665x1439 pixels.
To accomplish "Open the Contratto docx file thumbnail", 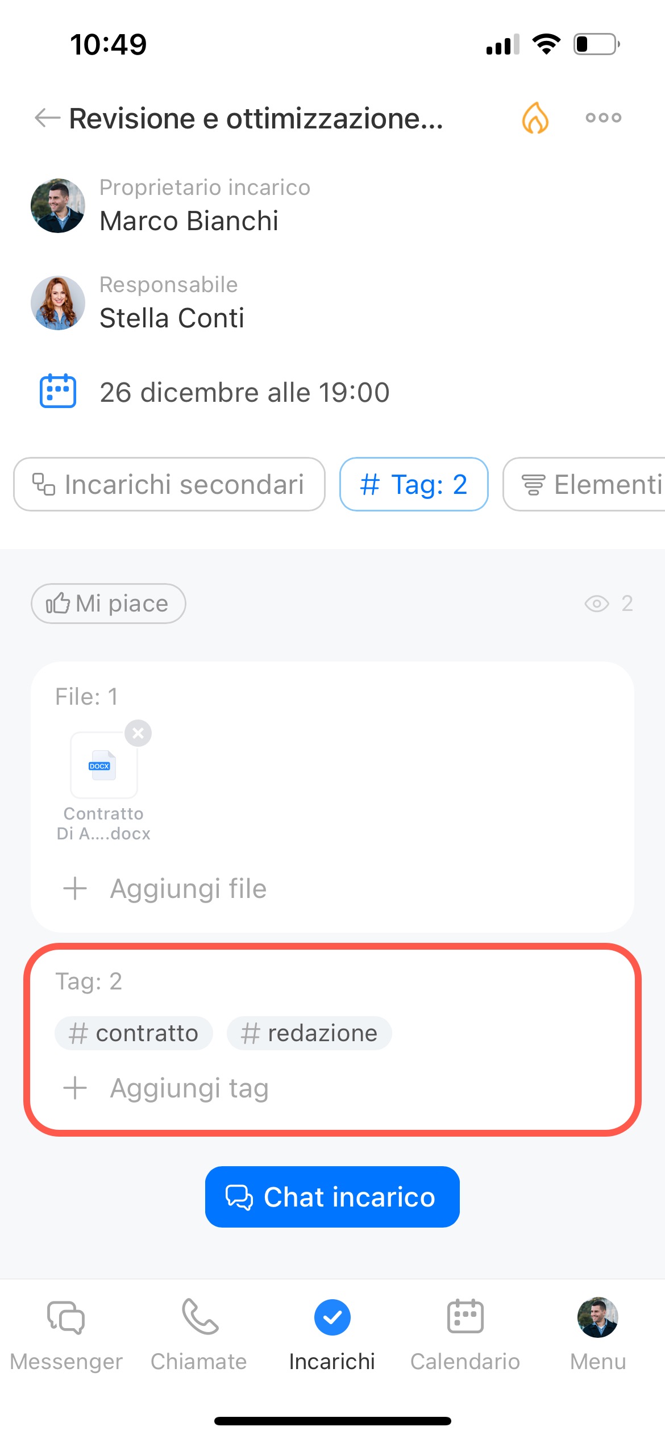I will [103, 766].
